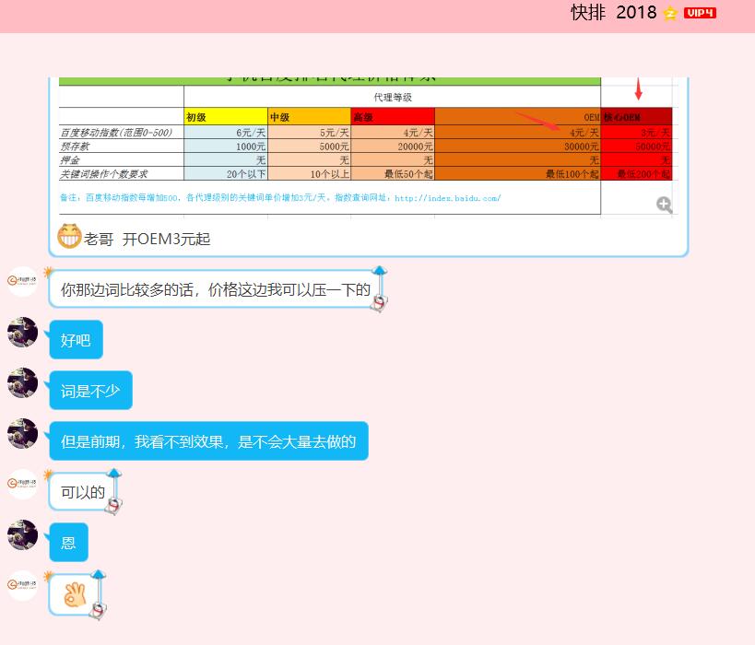The height and width of the screenshot is (645, 755).
Task: Click the 百度移动指数(范围0-500) row label
Action: (116, 133)
